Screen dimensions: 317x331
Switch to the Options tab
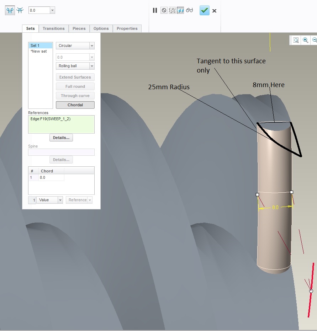click(101, 28)
